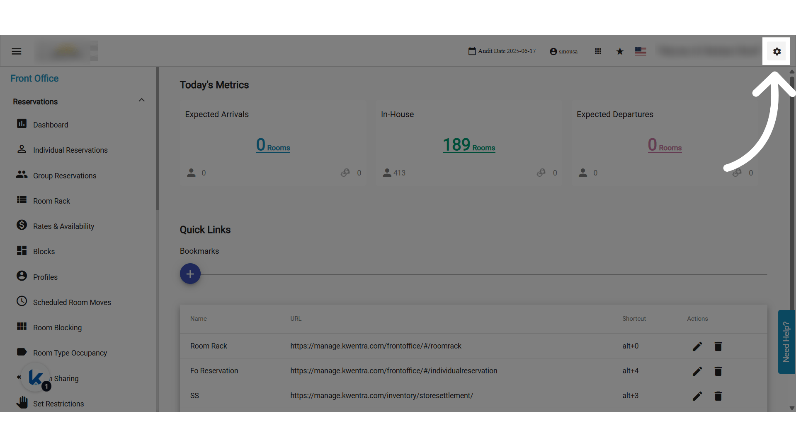Change language via US flag icon
This screenshot has height=447, width=796.
(x=641, y=51)
